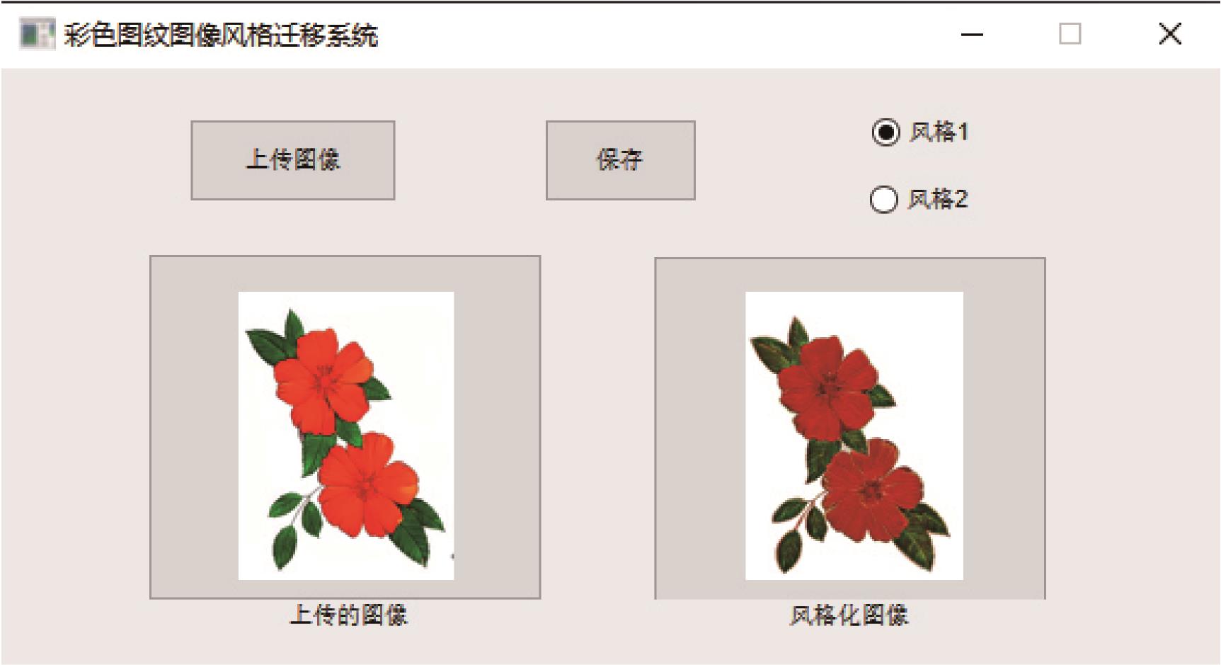Click the 风格1 label text

(939, 132)
